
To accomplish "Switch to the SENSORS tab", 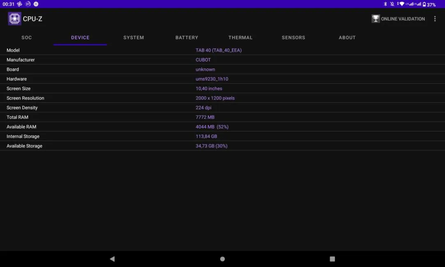I will [293, 37].
